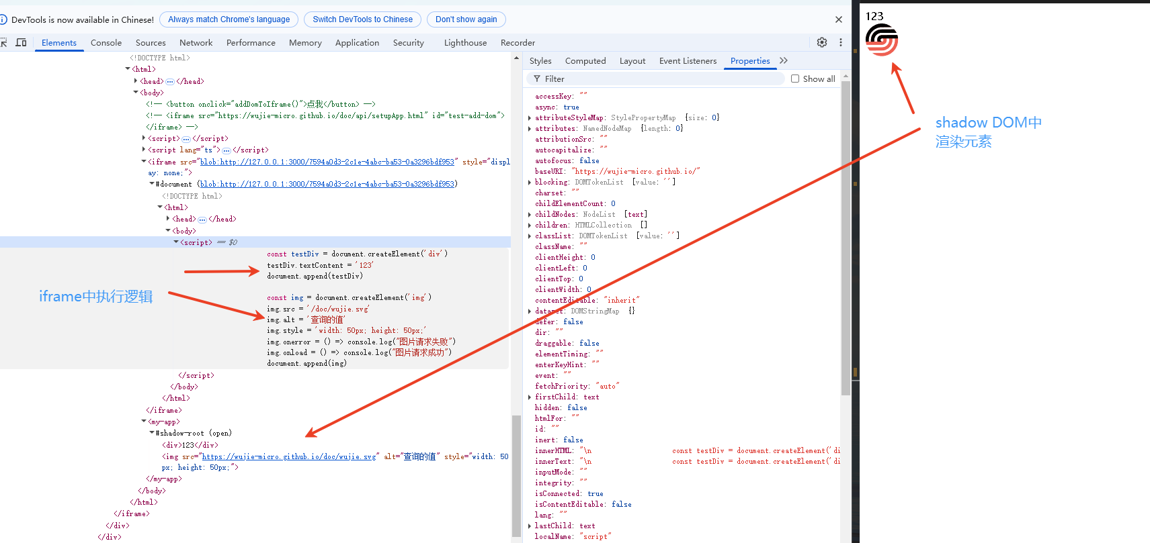Expand the children HTMLCollection property
Screen dimensions: 1150x543
click(530, 225)
